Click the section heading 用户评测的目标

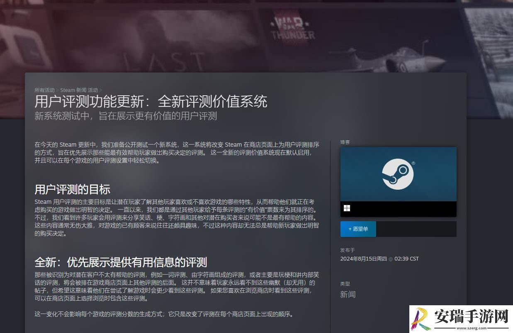[72, 190]
